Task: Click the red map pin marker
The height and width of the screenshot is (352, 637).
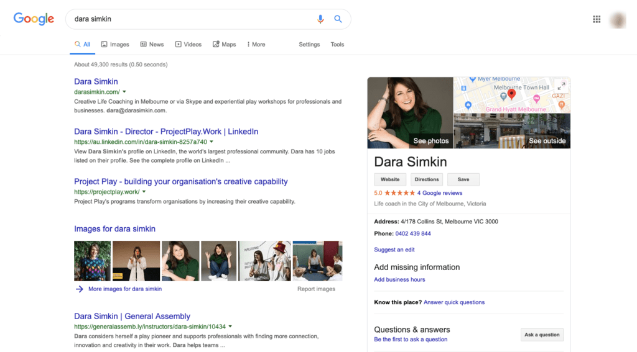Action: click(511, 94)
